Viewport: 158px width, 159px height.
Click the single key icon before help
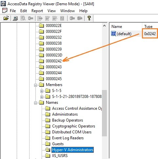click(x=72, y=18)
